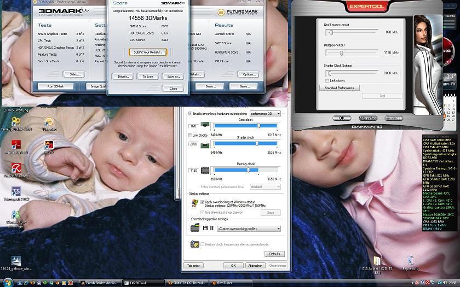Viewport: 460px width, 287px height.
Task: Open the Custom overclocking profile dropdown
Action: pyautogui.click(x=249, y=229)
